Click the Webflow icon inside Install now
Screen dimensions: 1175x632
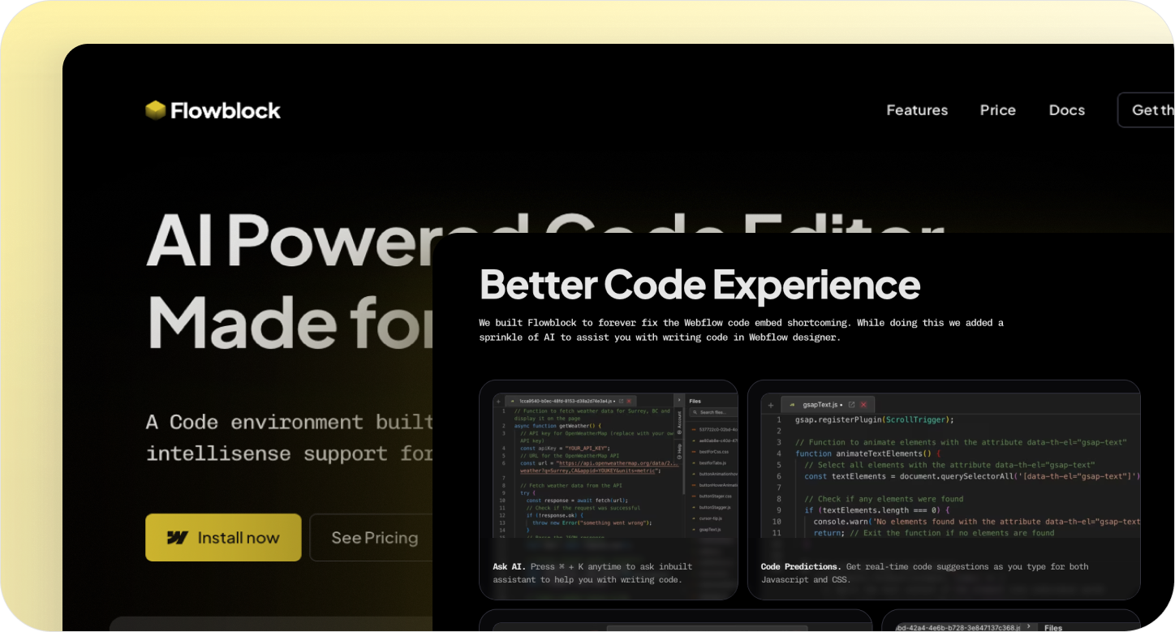[x=177, y=538]
